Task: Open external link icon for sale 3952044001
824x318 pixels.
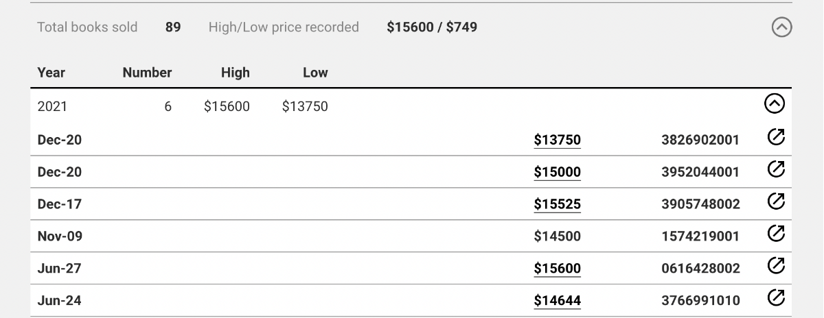Action: (775, 169)
